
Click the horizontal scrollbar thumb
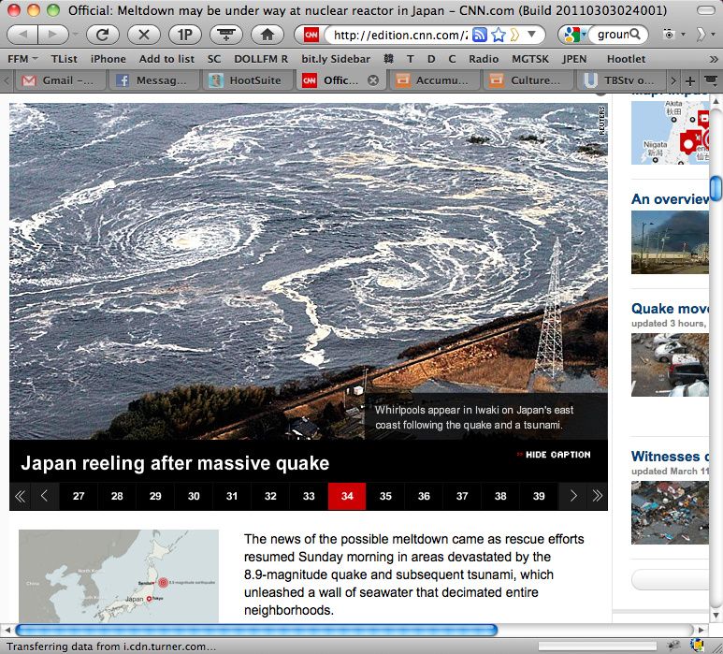tap(256, 630)
